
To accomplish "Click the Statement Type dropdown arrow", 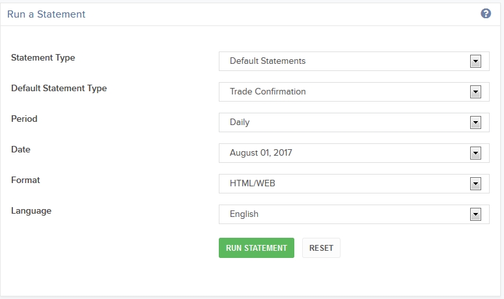I will coord(475,61).
